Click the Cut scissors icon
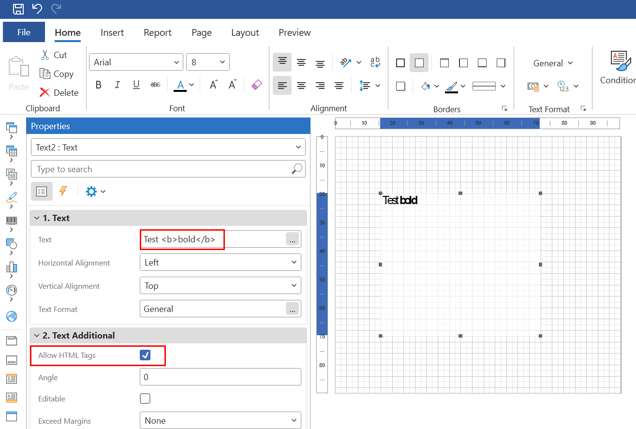 tap(45, 55)
